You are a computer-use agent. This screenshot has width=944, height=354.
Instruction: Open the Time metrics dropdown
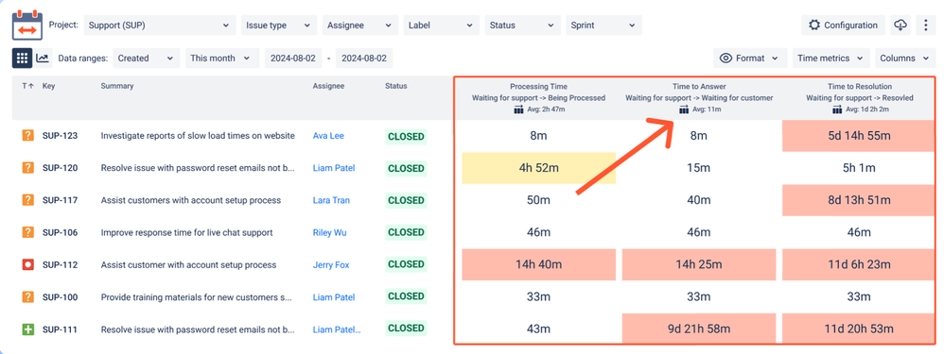click(x=830, y=59)
